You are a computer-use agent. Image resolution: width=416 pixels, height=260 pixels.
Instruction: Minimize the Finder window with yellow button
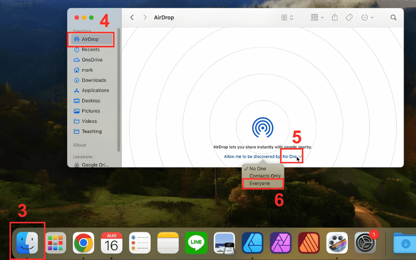[x=84, y=18]
